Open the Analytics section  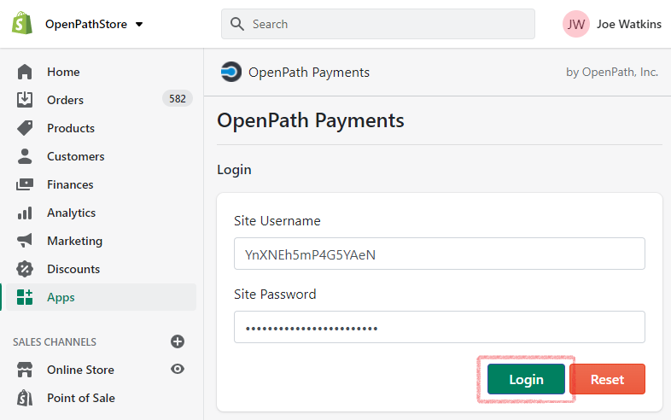pos(71,213)
